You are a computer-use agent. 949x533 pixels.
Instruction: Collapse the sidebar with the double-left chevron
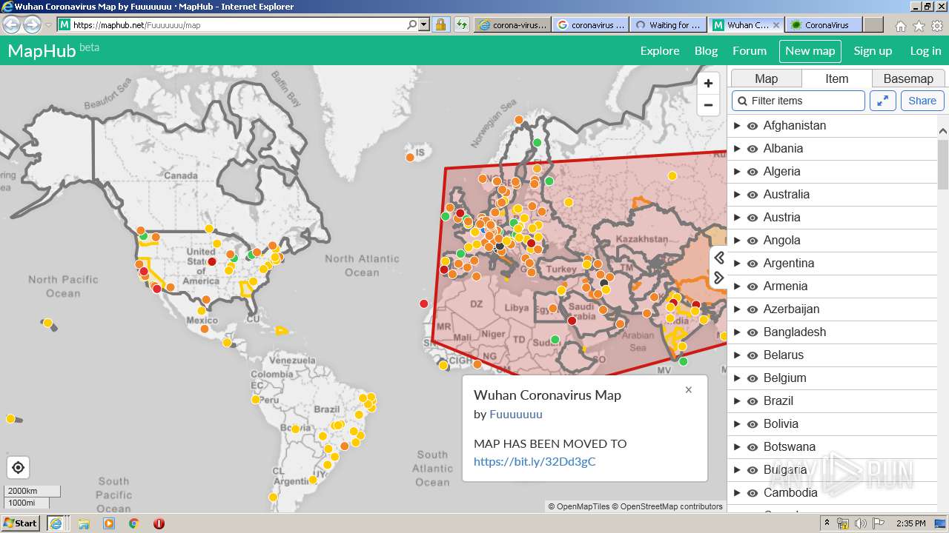click(x=719, y=258)
